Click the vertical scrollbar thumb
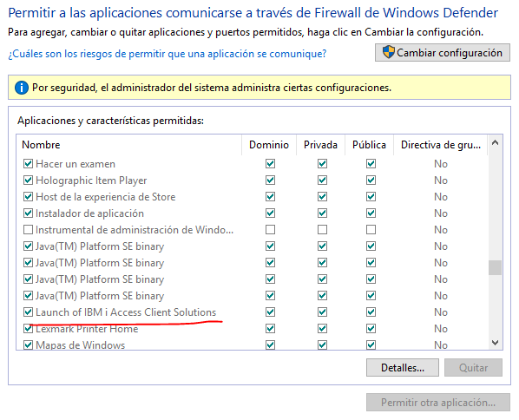Image resolution: width=519 pixels, height=420 pixels. coord(496,267)
